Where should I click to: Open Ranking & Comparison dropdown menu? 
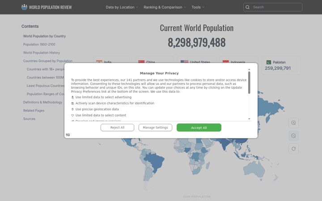coord(165,7)
